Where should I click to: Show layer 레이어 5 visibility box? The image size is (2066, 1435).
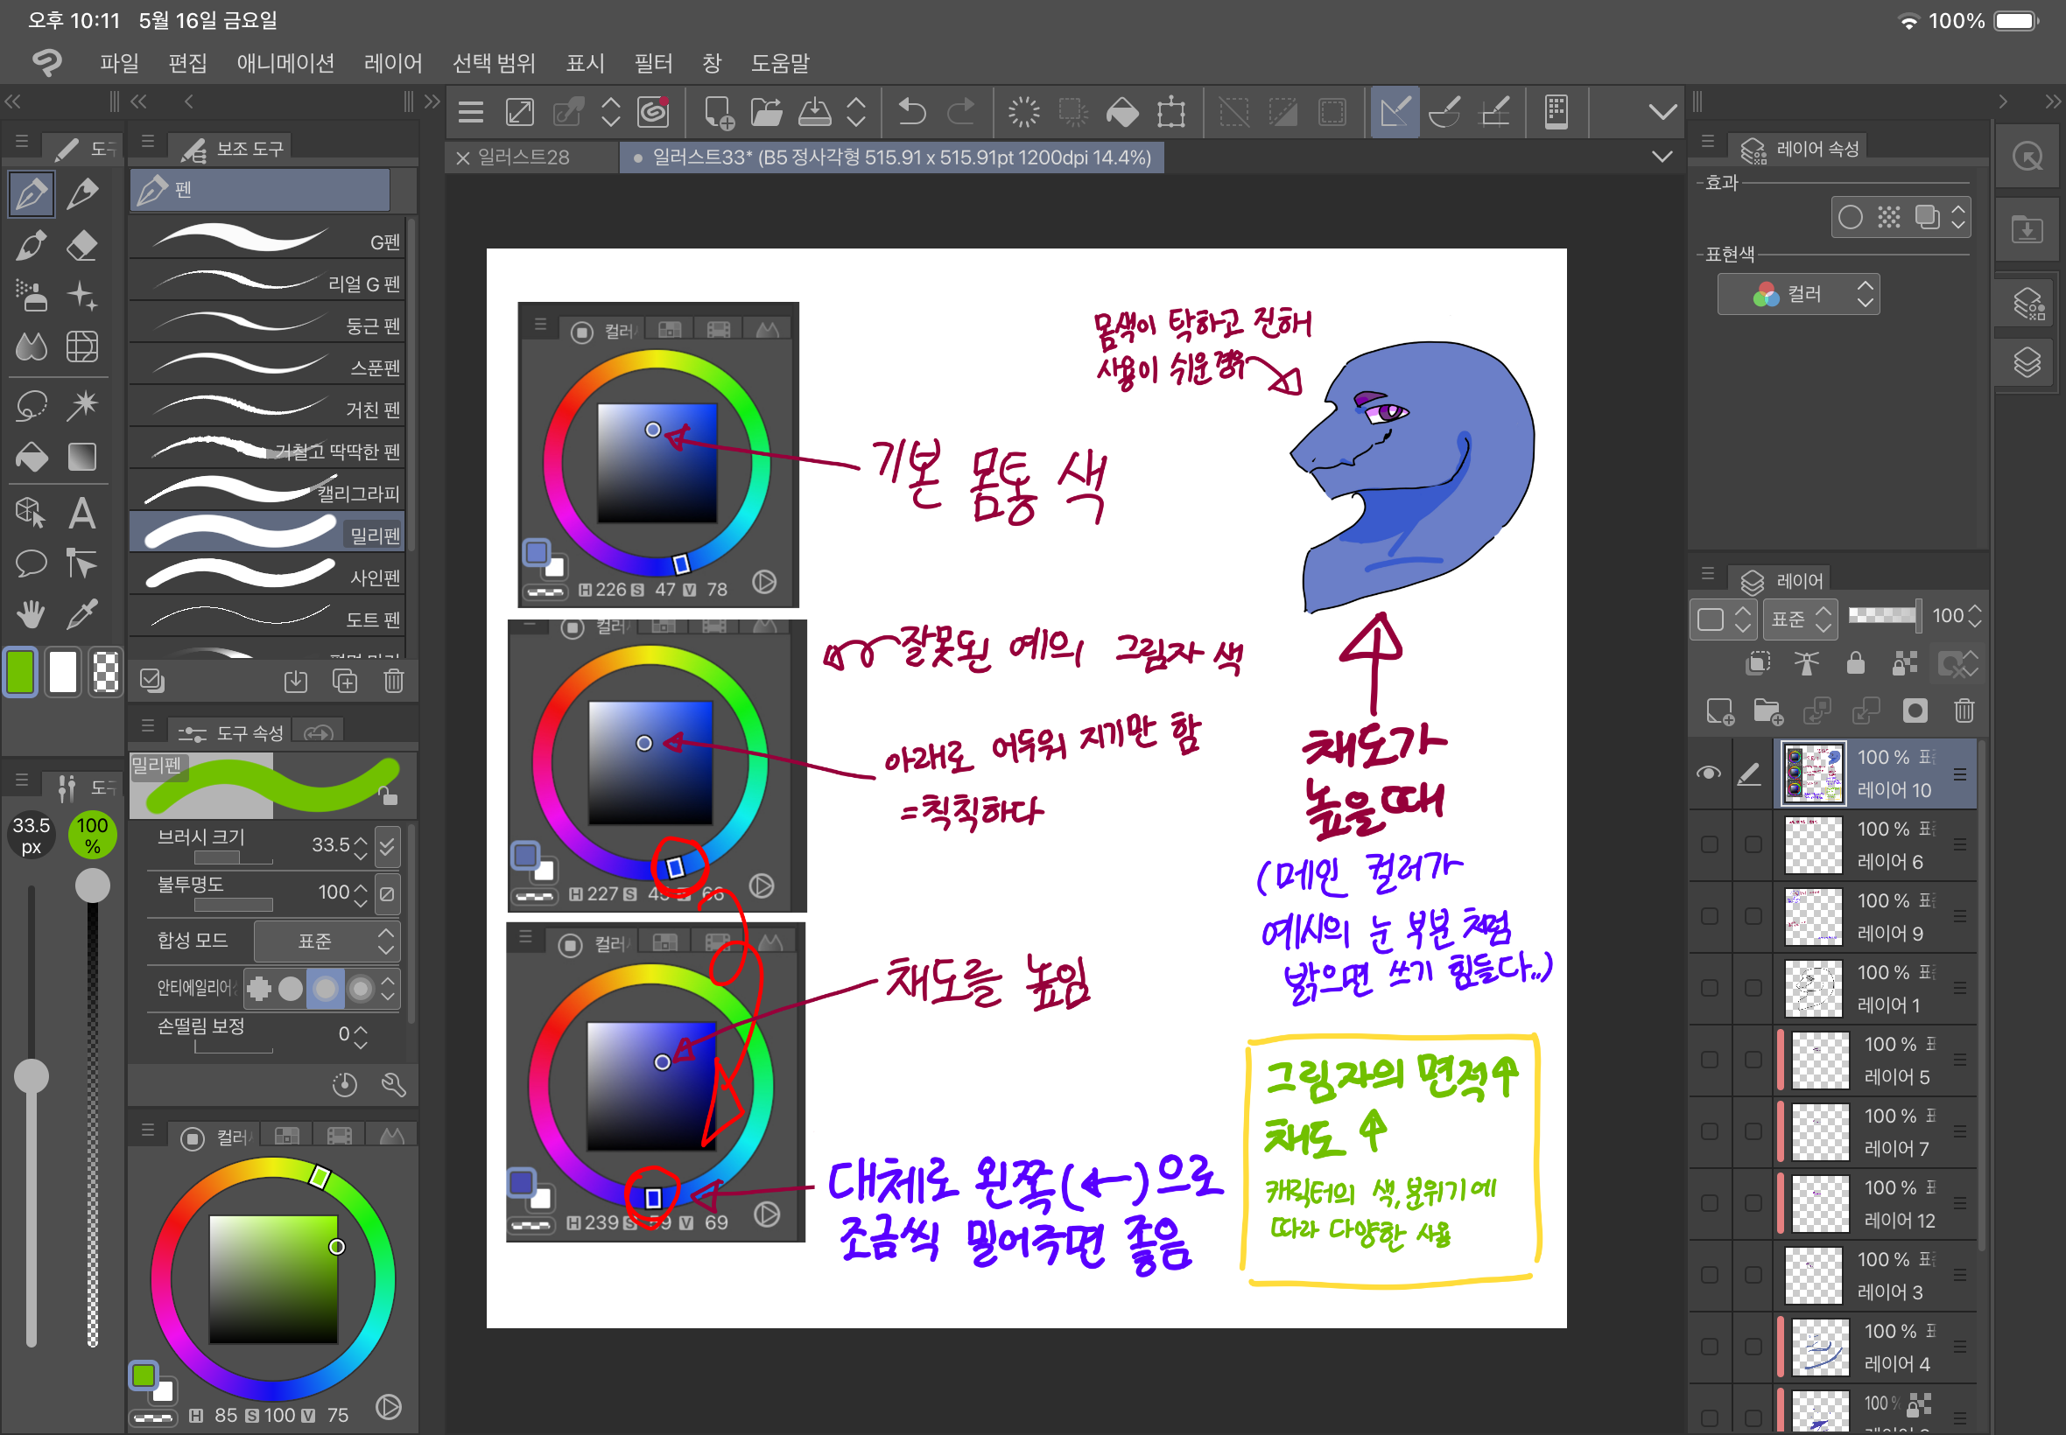click(x=1709, y=1059)
